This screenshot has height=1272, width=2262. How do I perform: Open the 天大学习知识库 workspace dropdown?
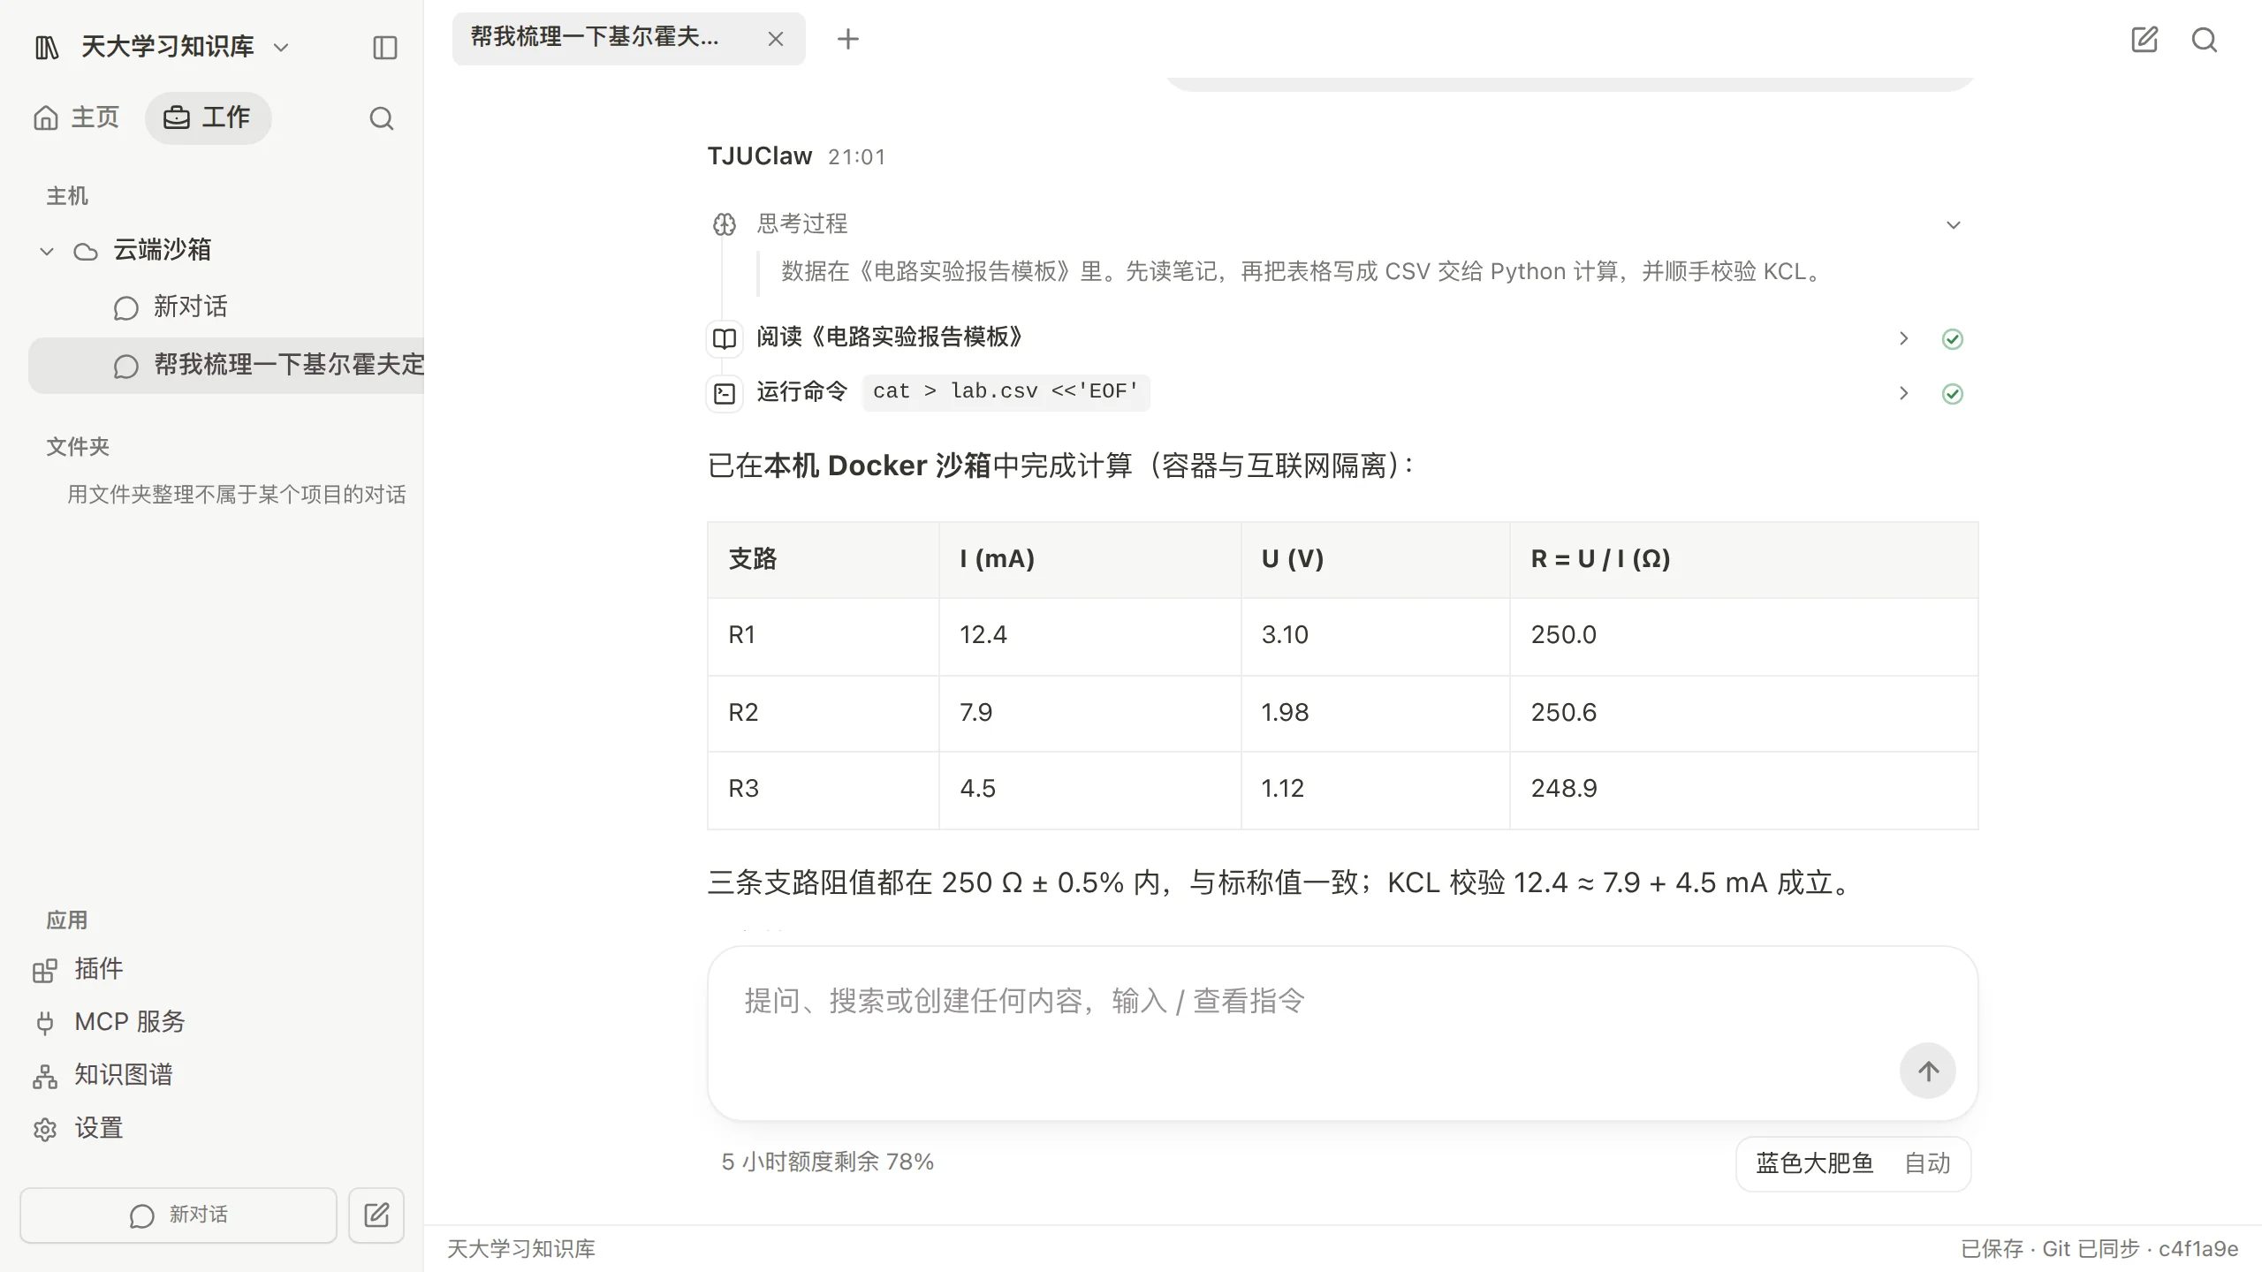[x=281, y=47]
